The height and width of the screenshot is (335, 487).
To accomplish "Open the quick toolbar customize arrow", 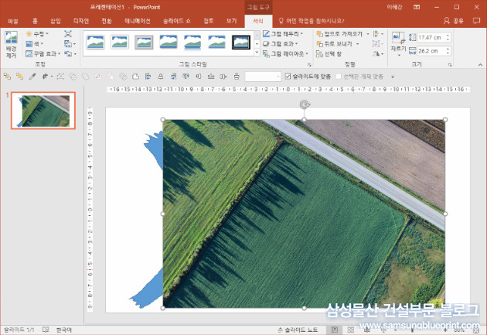I will pyautogui.click(x=393, y=77).
